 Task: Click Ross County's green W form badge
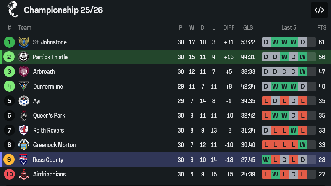point(266,160)
